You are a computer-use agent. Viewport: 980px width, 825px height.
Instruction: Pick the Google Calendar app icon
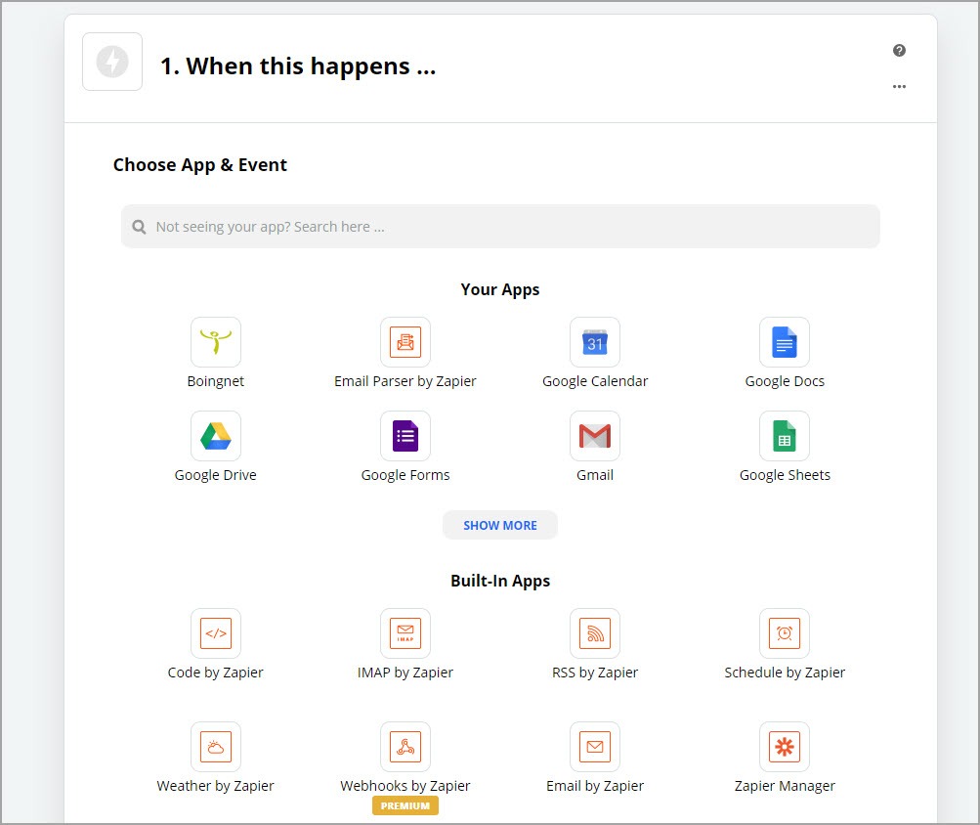pos(595,342)
